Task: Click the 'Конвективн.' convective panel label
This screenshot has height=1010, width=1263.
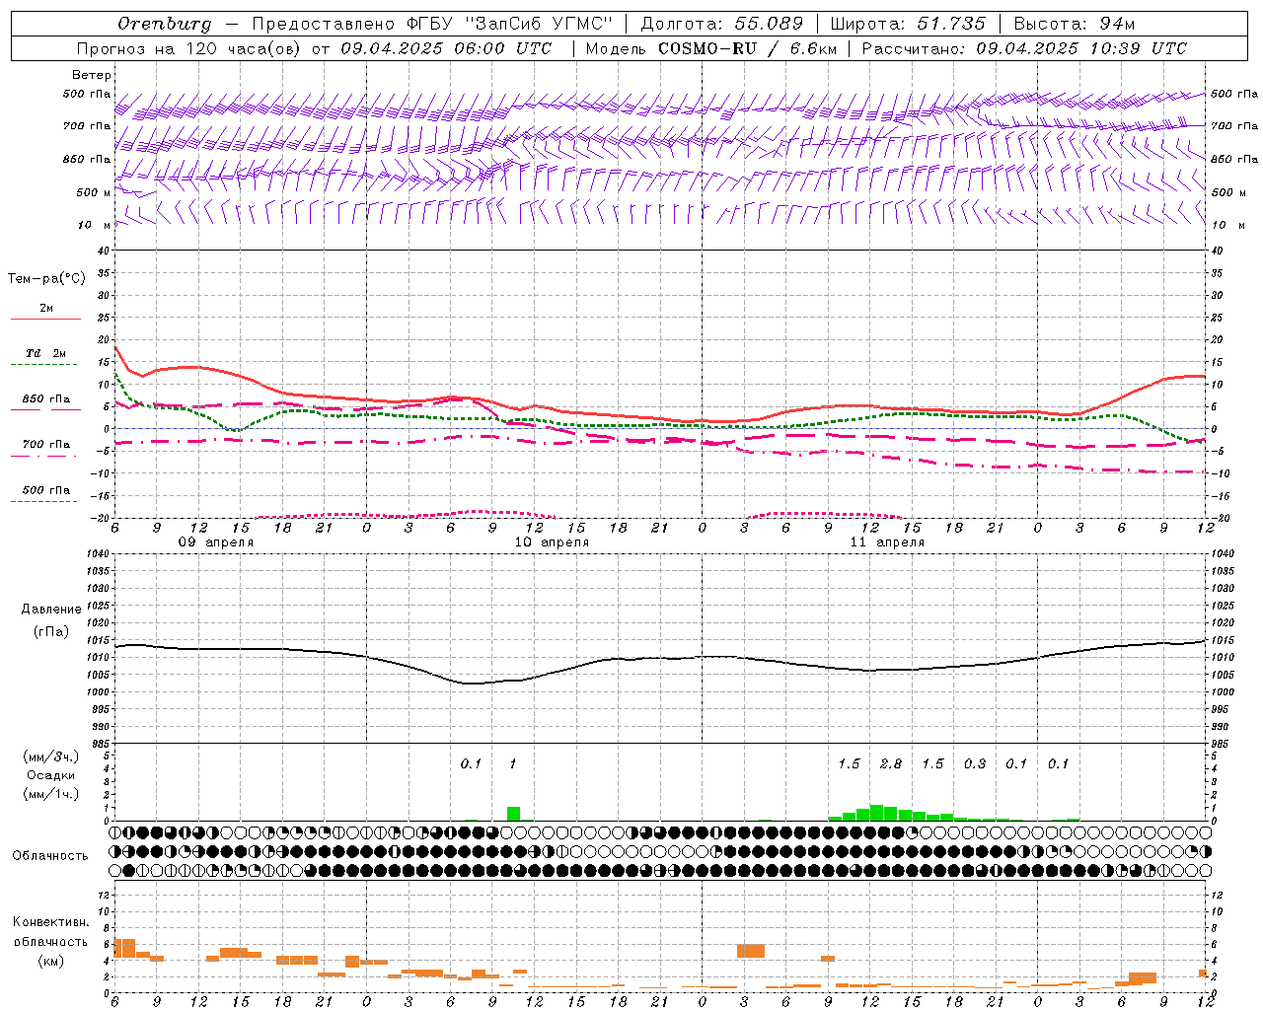Action: (x=51, y=922)
